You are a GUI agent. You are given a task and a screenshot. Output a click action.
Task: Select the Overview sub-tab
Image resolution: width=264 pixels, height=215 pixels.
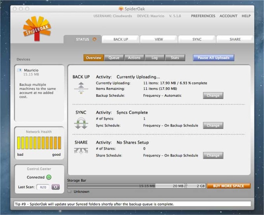pyautogui.click(x=94, y=58)
